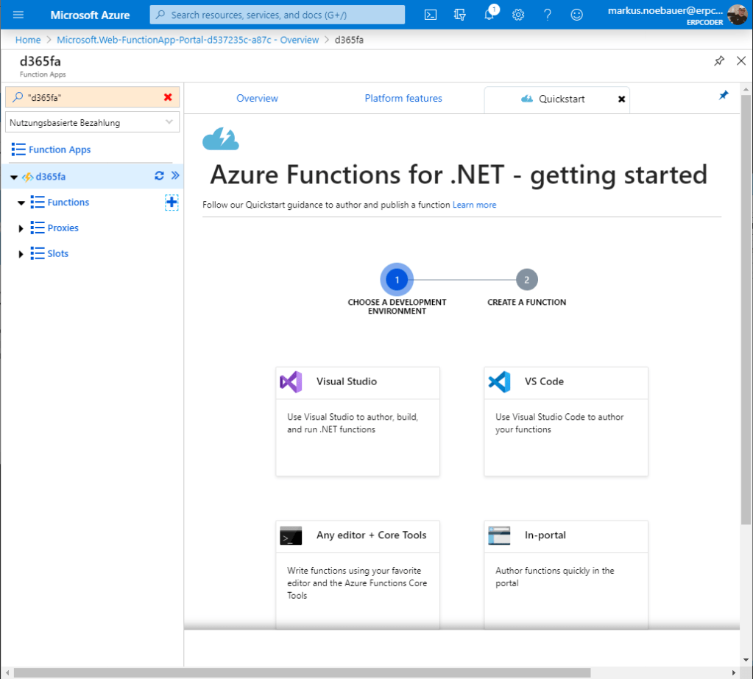
Task: Send feedback using the smiley icon
Action: tap(576, 14)
